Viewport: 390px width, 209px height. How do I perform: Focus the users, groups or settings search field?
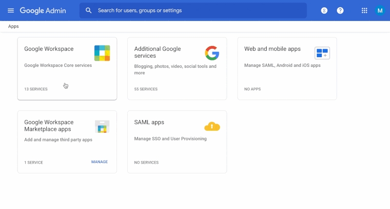tap(195, 10)
